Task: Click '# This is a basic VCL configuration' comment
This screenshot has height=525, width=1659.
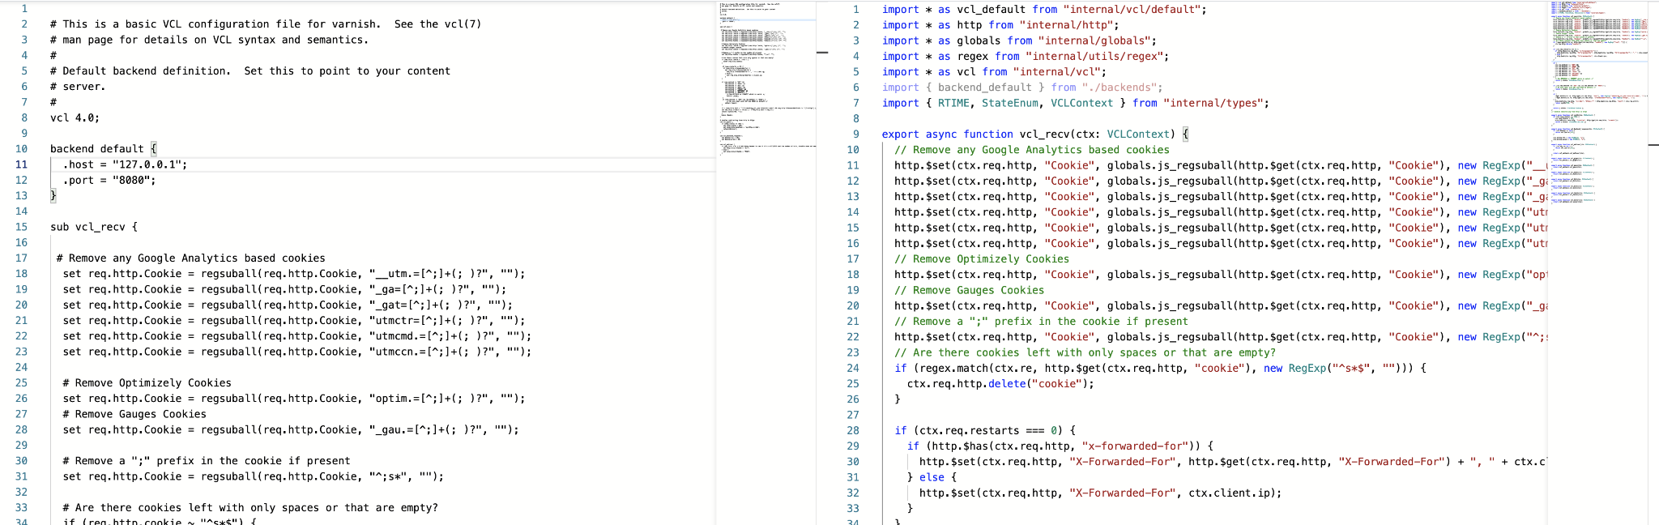Action: point(266,24)
